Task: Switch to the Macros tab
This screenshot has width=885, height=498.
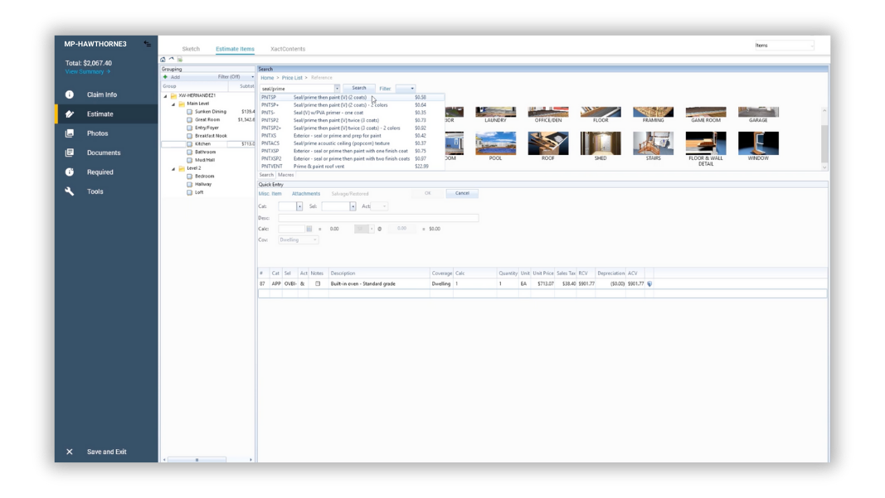Action: point(285,175)
